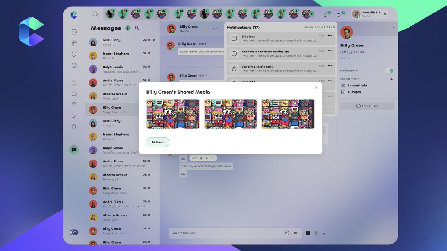Delete the message using the trash icon
Image resolution: width=447 pixels, height=251 pixels.
click(201, 158)
